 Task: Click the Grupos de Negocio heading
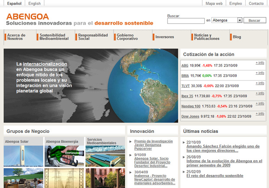pyautogui.click(x=28, y=132)
